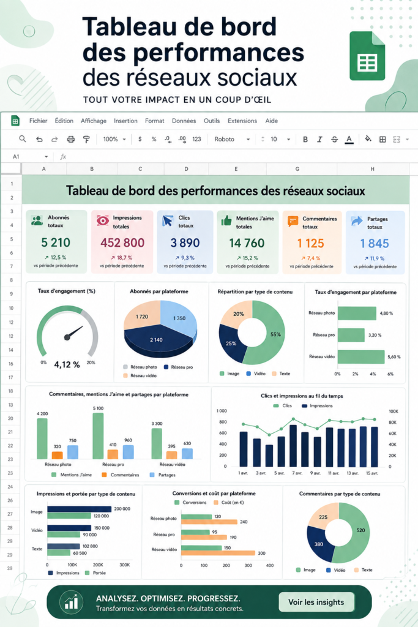Image resolution: width=418 pixels, height=627 pixels.
Task: Click the Coût (en €) legend entry
Action: point(229,502)
